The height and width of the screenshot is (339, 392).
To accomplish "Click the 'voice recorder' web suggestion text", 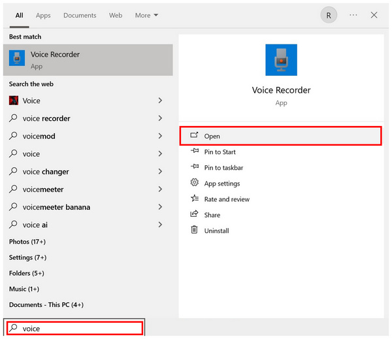I will pyautogui.click(x=46, y=118).
